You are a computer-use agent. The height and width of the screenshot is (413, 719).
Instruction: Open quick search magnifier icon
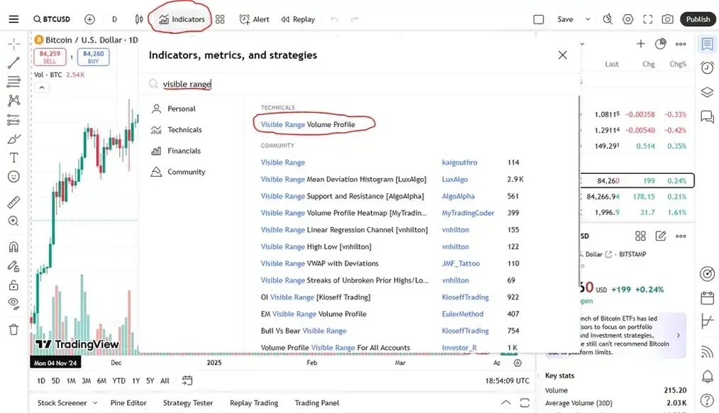608,19
